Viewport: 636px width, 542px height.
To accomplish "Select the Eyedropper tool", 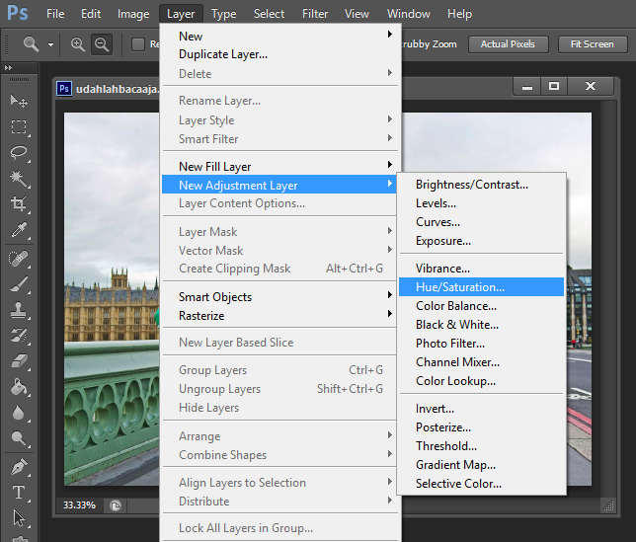I will [19, 230].
